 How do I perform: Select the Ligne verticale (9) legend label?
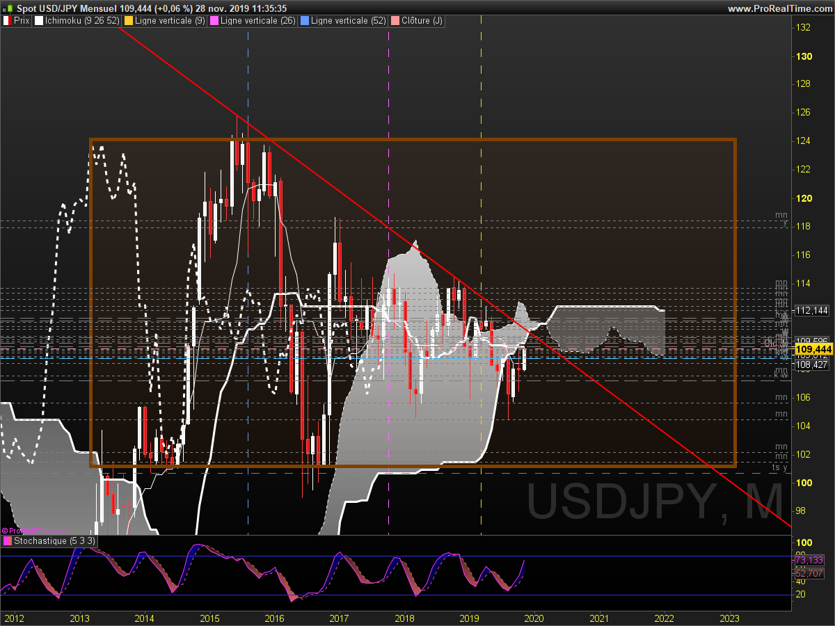(170, 21)
